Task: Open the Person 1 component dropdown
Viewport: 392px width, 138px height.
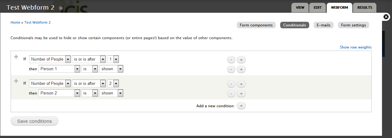Action: 59,69
